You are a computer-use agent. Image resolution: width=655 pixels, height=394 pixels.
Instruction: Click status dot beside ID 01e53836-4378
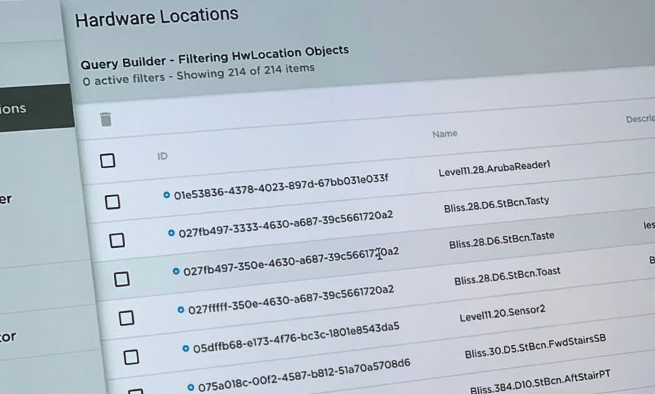point(166,195)
